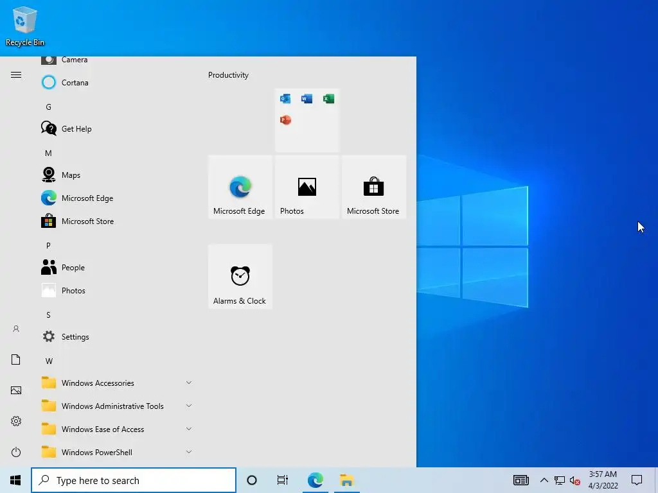The height and width of the screenshot is (493, 658).
Task: Open File Explorer from the taskbar
Action: pos(346,480)
